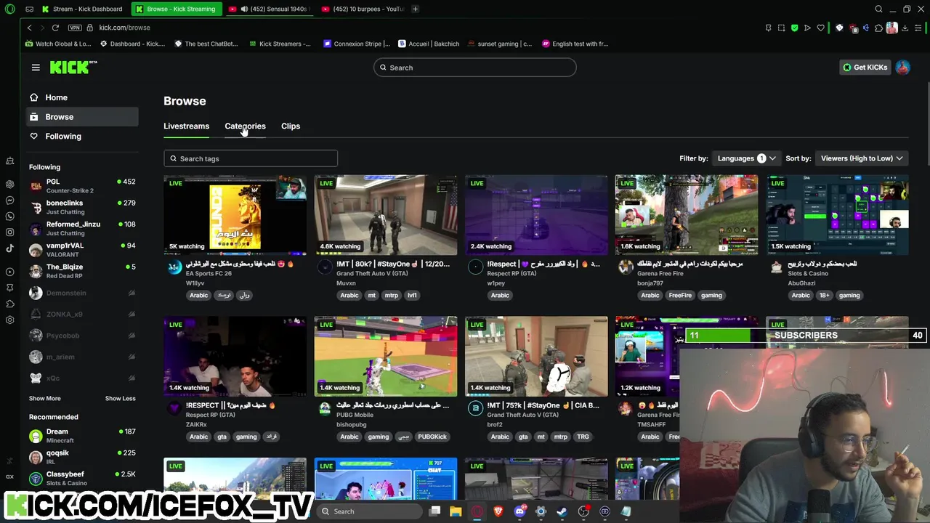Collapse following list with Show Less
Viewport: 930px width, 523px height.
tap(120, 399)
